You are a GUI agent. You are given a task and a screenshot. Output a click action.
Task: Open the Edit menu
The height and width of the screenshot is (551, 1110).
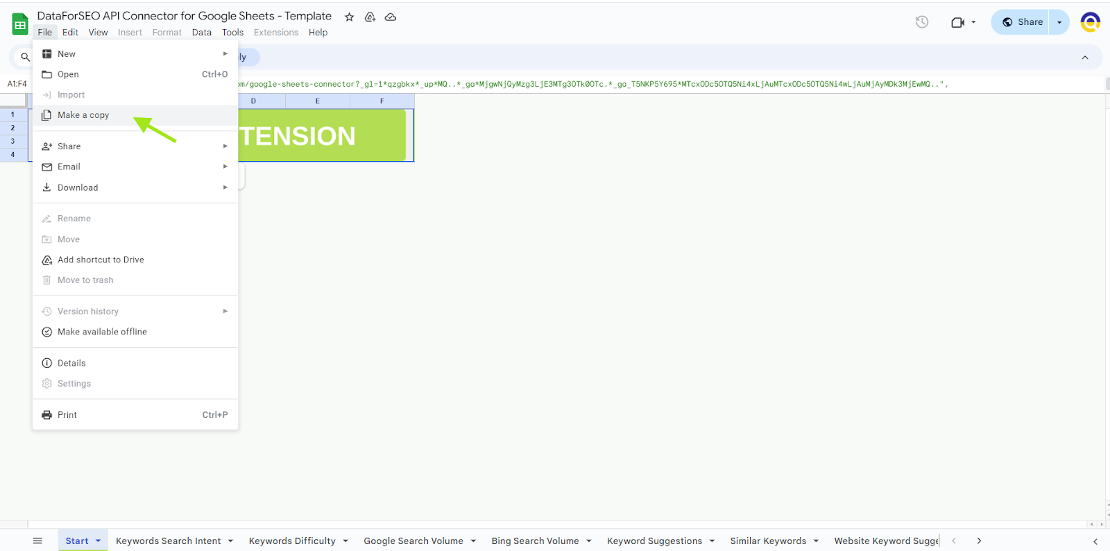[x=70, y=33]
